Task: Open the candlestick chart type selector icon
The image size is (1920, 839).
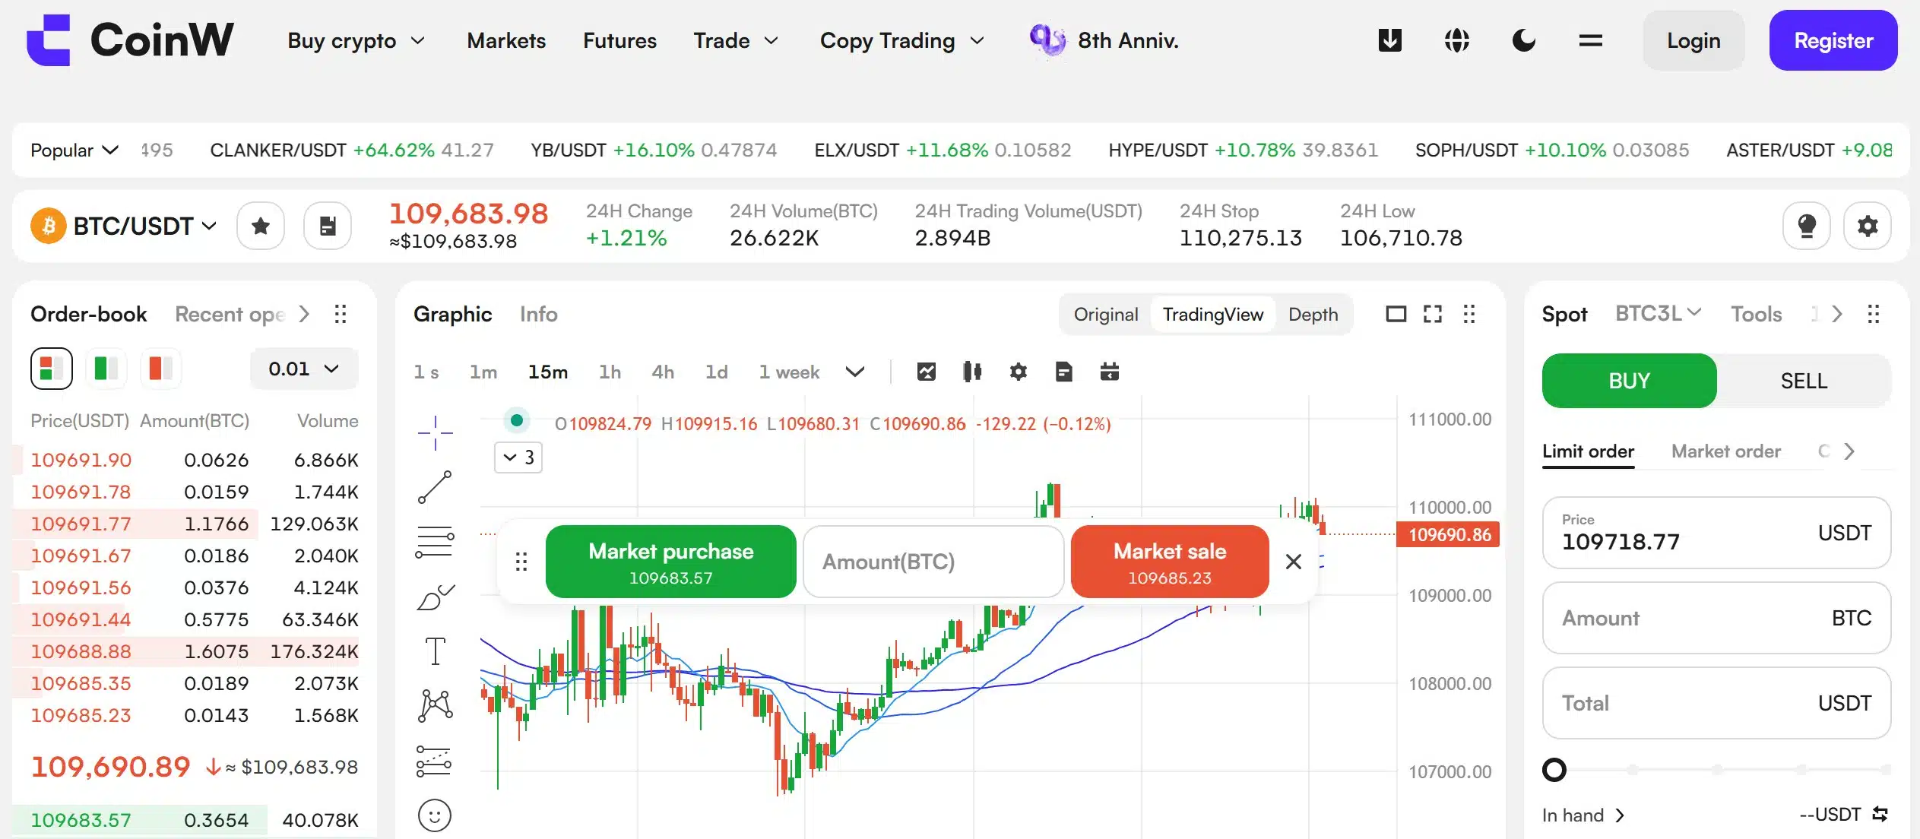Action: (x=972, y=372)
